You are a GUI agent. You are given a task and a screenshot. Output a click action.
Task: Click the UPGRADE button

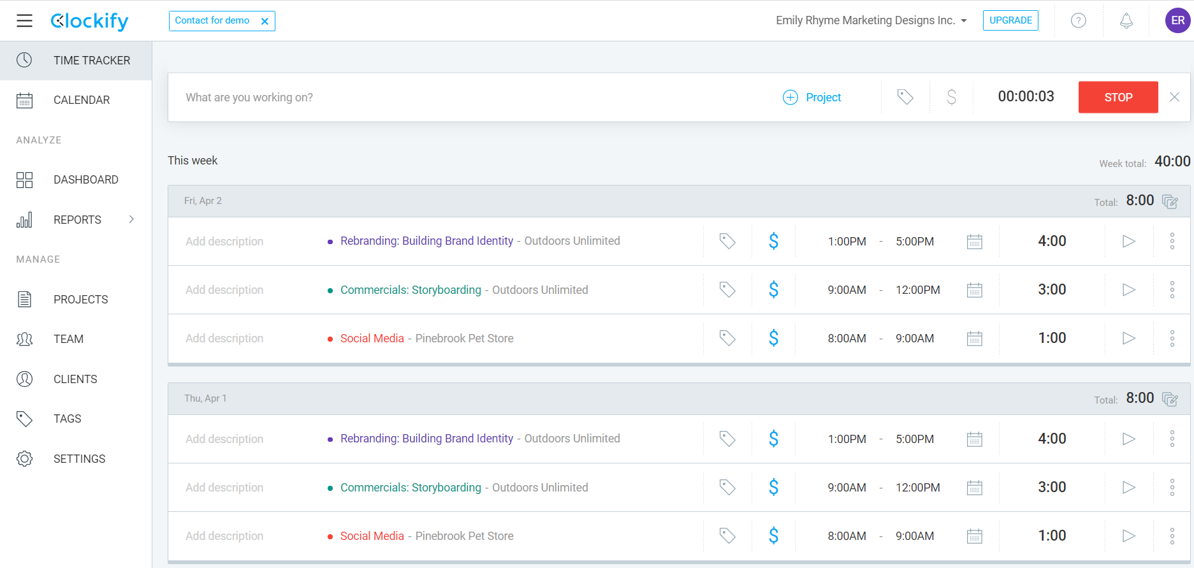[1010, 20]
